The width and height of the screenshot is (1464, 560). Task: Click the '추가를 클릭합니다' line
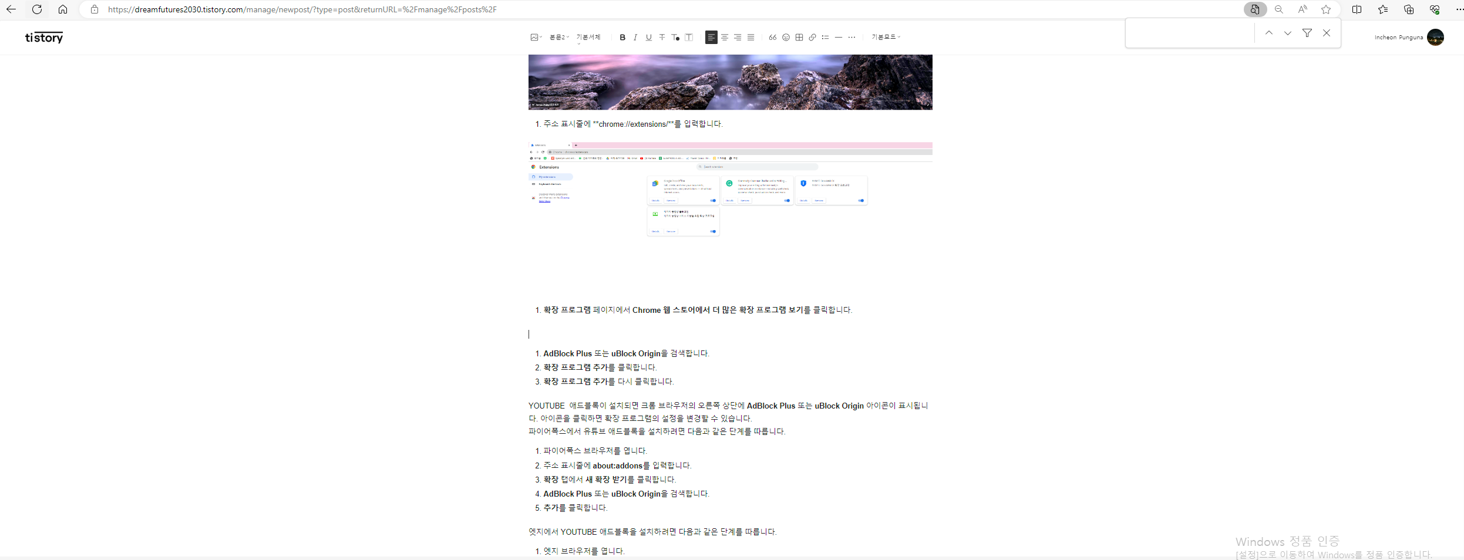pos(575,508)
